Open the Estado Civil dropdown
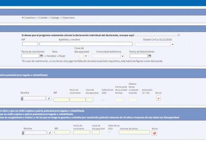Image resolution: width=206 pixels, height=141 pixels. [x=172, y=44]
